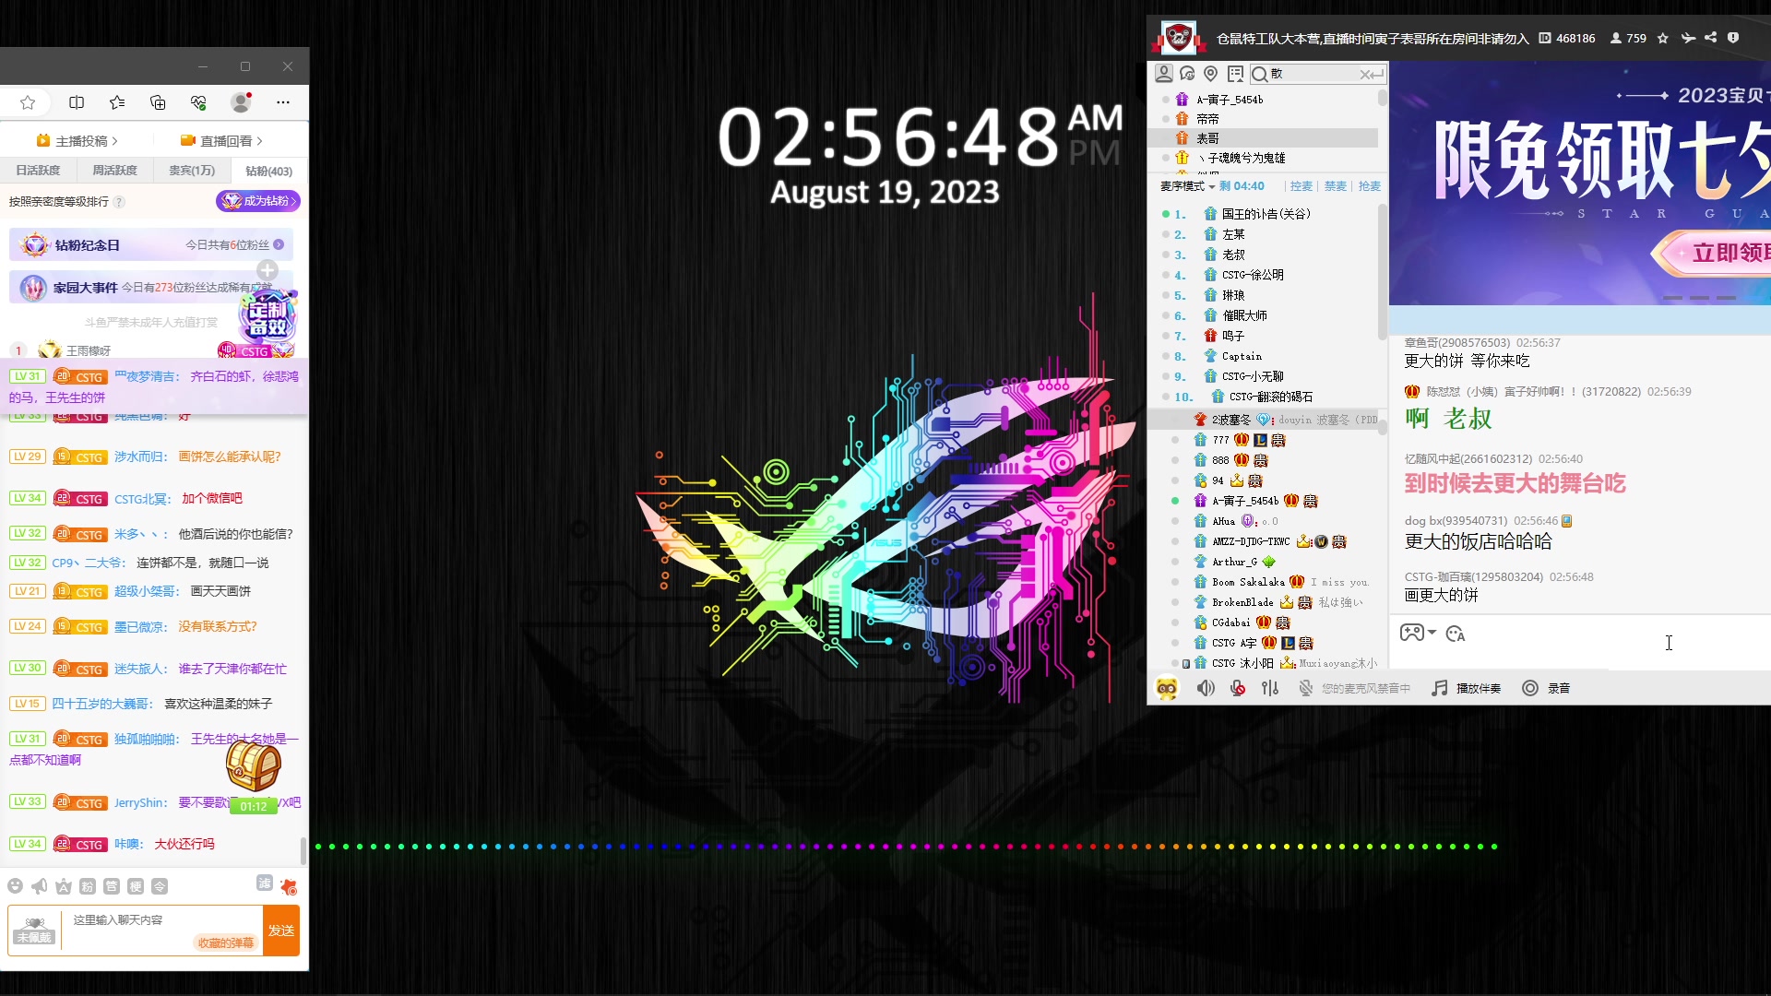Toggle the YY speaker volume icon

1206,688
